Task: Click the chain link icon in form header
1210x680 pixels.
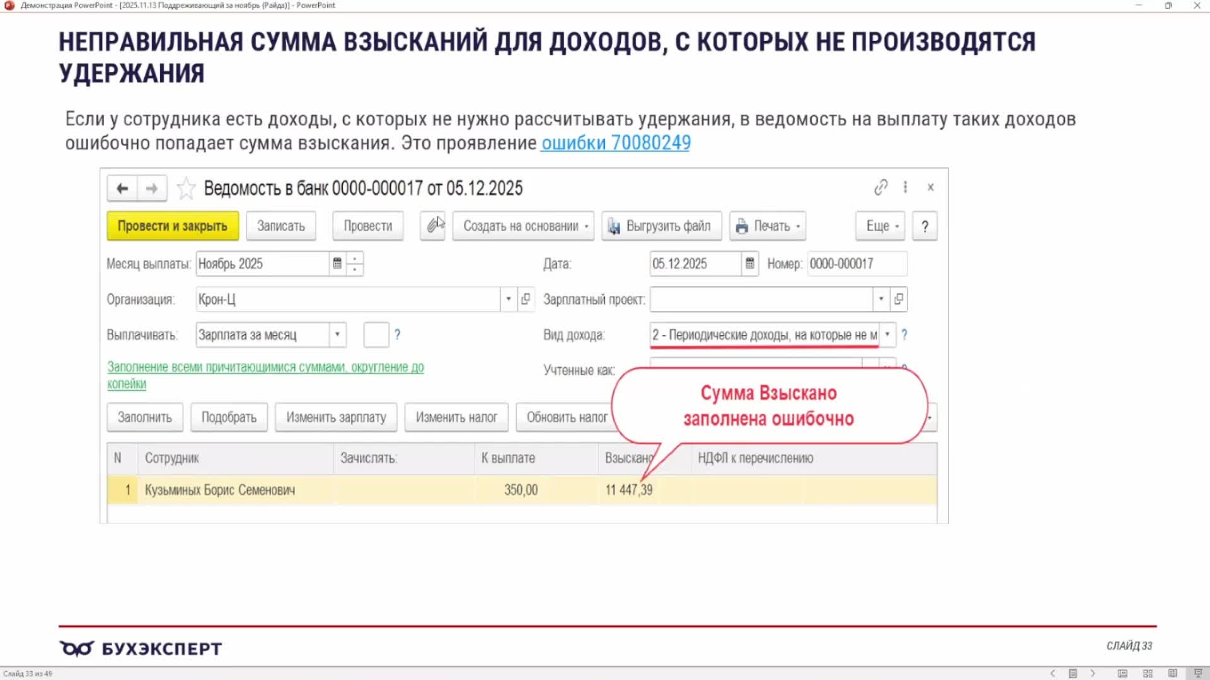Action: (x=880, y=187)
